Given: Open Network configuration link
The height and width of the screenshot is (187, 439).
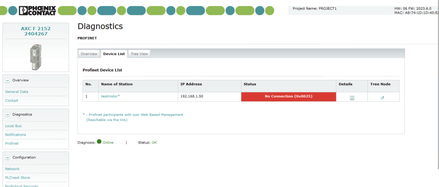Looking at the screenshot, I should point(12,169).
